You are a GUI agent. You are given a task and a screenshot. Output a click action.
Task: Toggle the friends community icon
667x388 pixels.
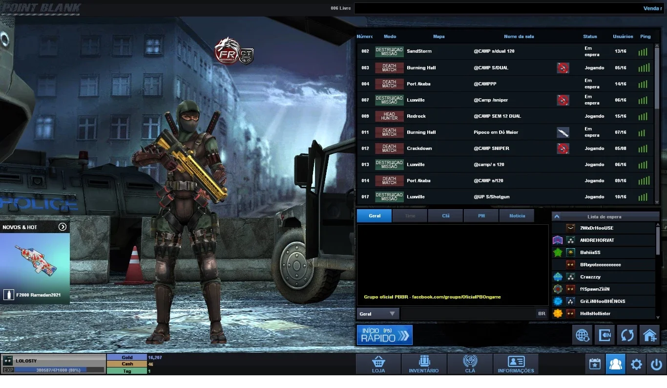pos(615,364)
